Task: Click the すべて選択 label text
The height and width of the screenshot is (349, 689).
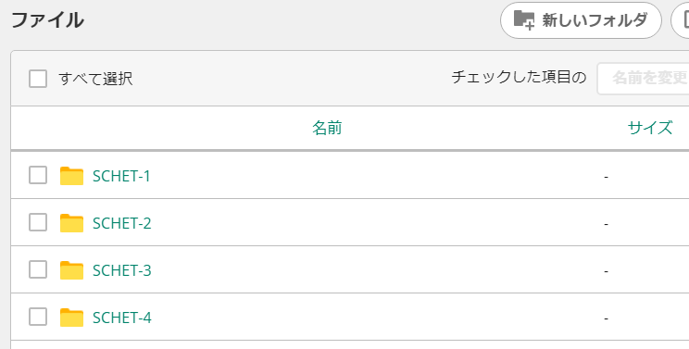Action: pyautogui.click(x=95, y=79)
